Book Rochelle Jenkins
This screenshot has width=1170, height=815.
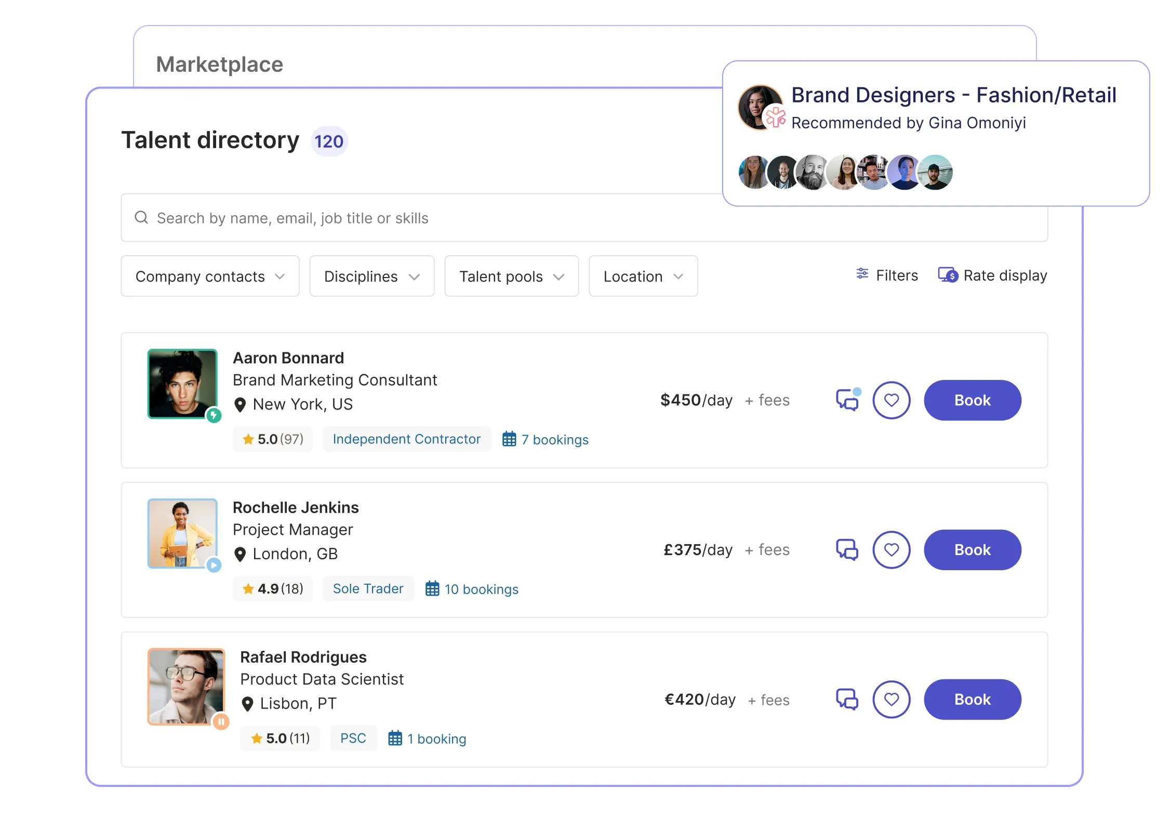point(972,549)
